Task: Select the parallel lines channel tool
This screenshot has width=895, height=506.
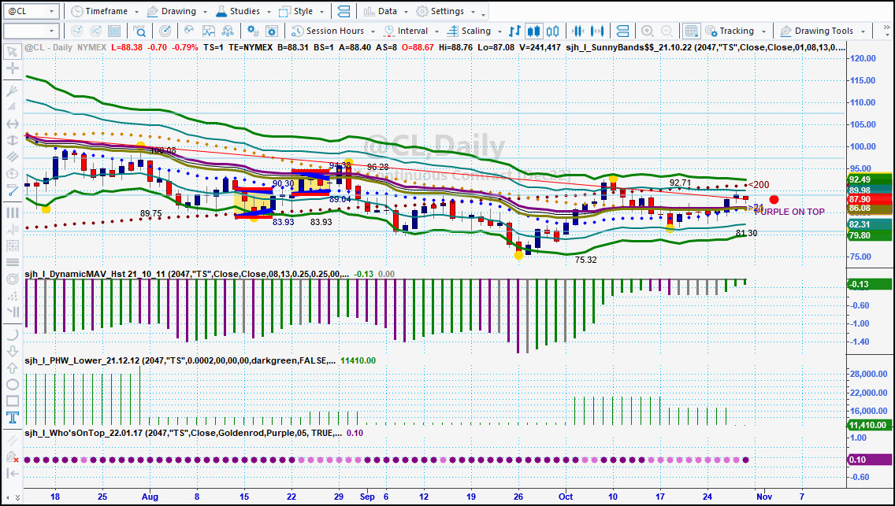Action: coord(11,157)
